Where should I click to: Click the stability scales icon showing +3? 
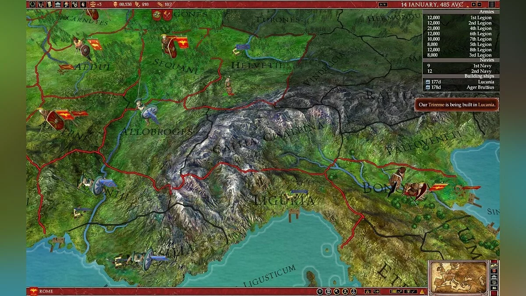[x=92, y=4]
